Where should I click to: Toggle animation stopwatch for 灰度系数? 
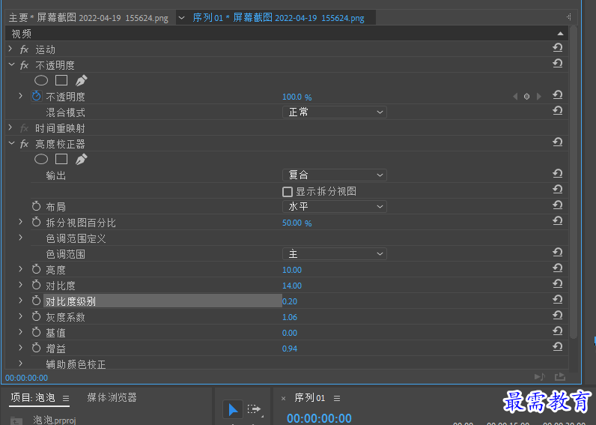coord(37,316)
